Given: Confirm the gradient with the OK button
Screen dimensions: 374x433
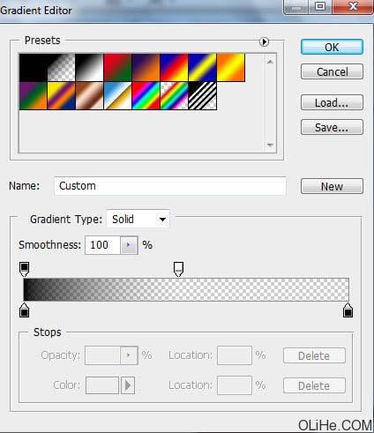Looking at the screenshot, I should click(x=332, y=47).
